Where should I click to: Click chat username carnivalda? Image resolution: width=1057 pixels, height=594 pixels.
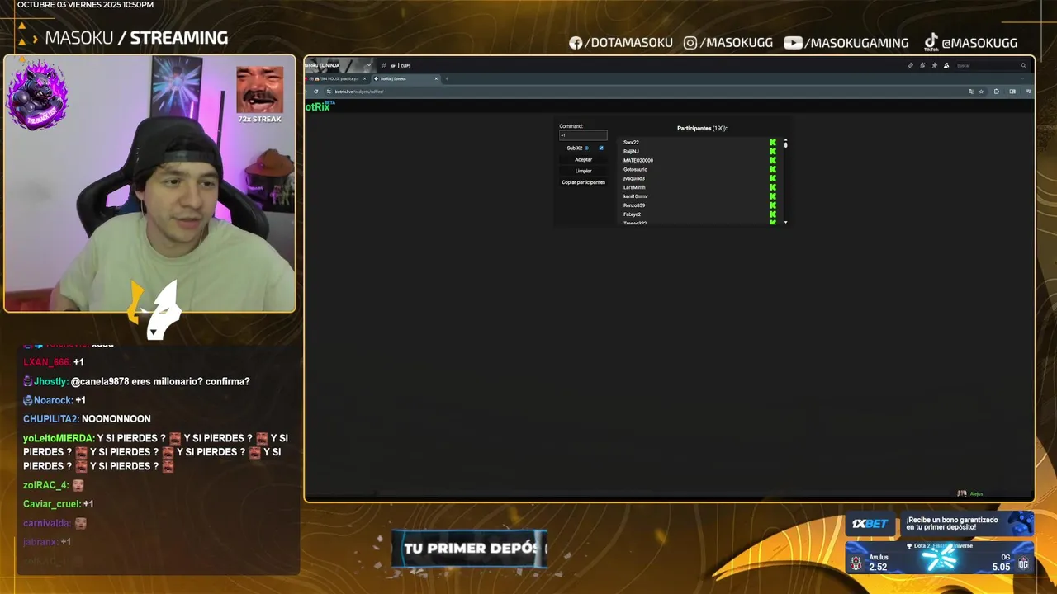coord(47,523)
